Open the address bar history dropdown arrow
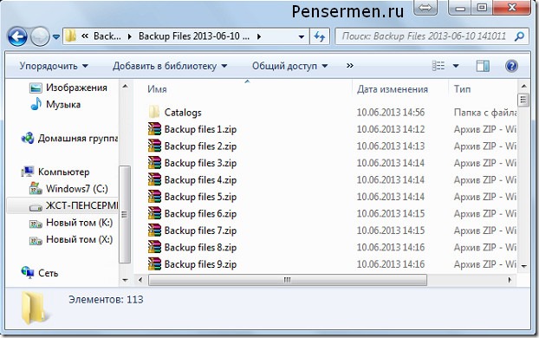The image size is (539, 338). (301, 36)
